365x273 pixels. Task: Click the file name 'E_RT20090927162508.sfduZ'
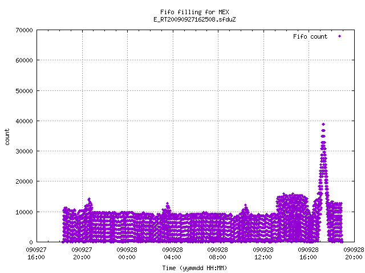point(194,19)
